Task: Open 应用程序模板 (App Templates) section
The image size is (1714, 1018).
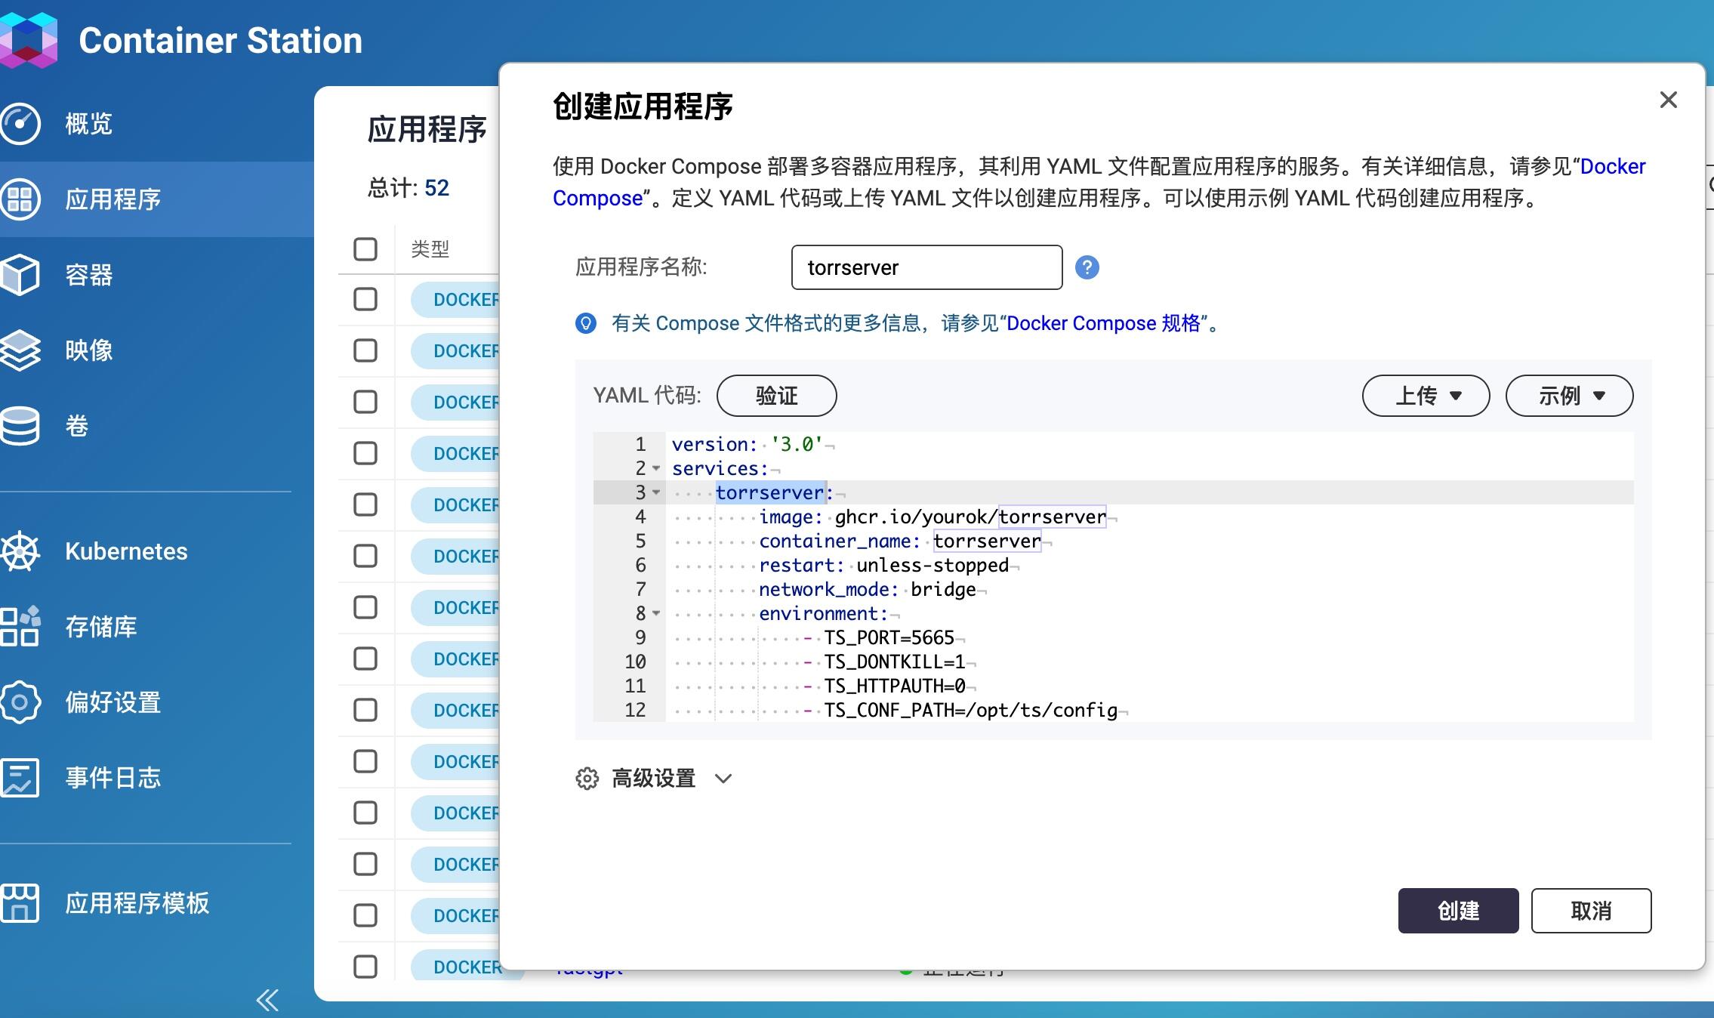Action: (x=137, y=903)
